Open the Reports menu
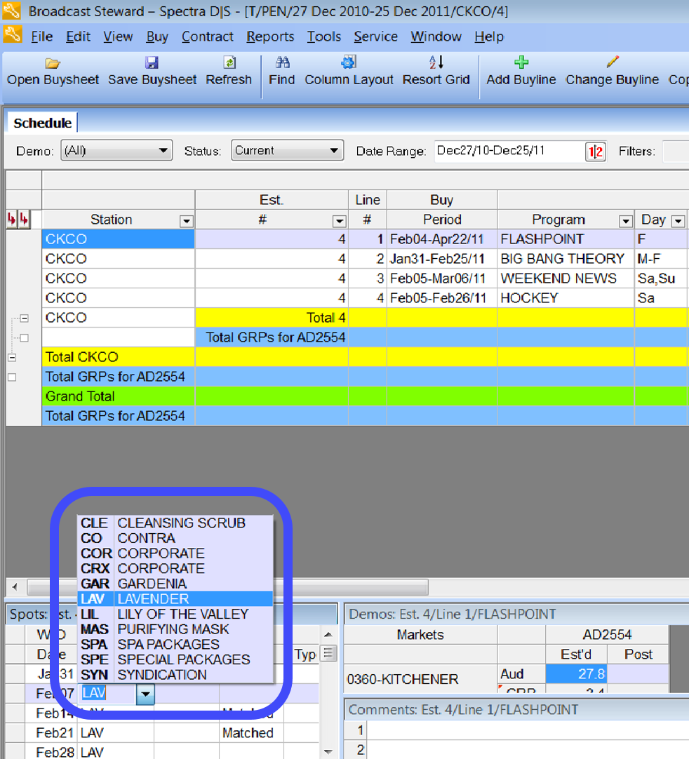 point(270,36)
